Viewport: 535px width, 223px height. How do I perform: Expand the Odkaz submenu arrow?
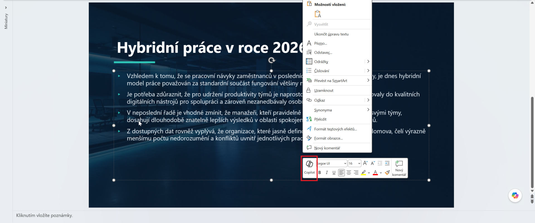point(368,100)
